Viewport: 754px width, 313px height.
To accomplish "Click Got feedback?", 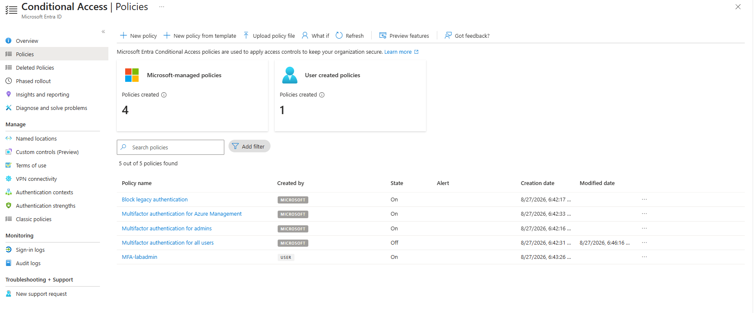I will click(x=467, y=36).
